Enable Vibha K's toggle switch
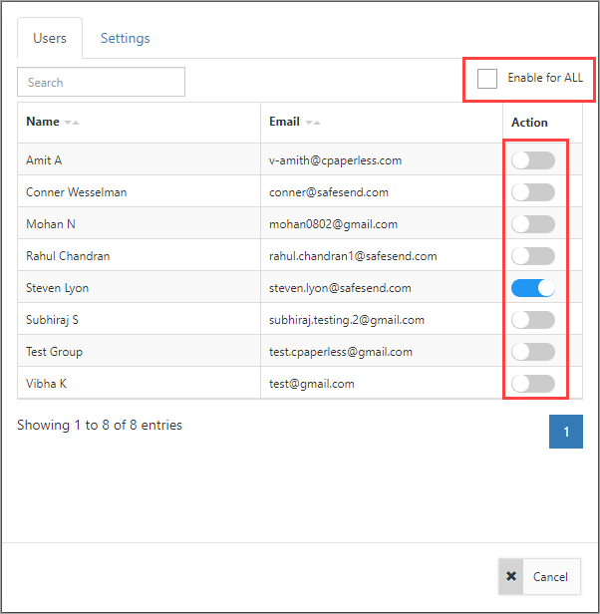Viewport: 600px width, 614px height. (x=532, y=384)
